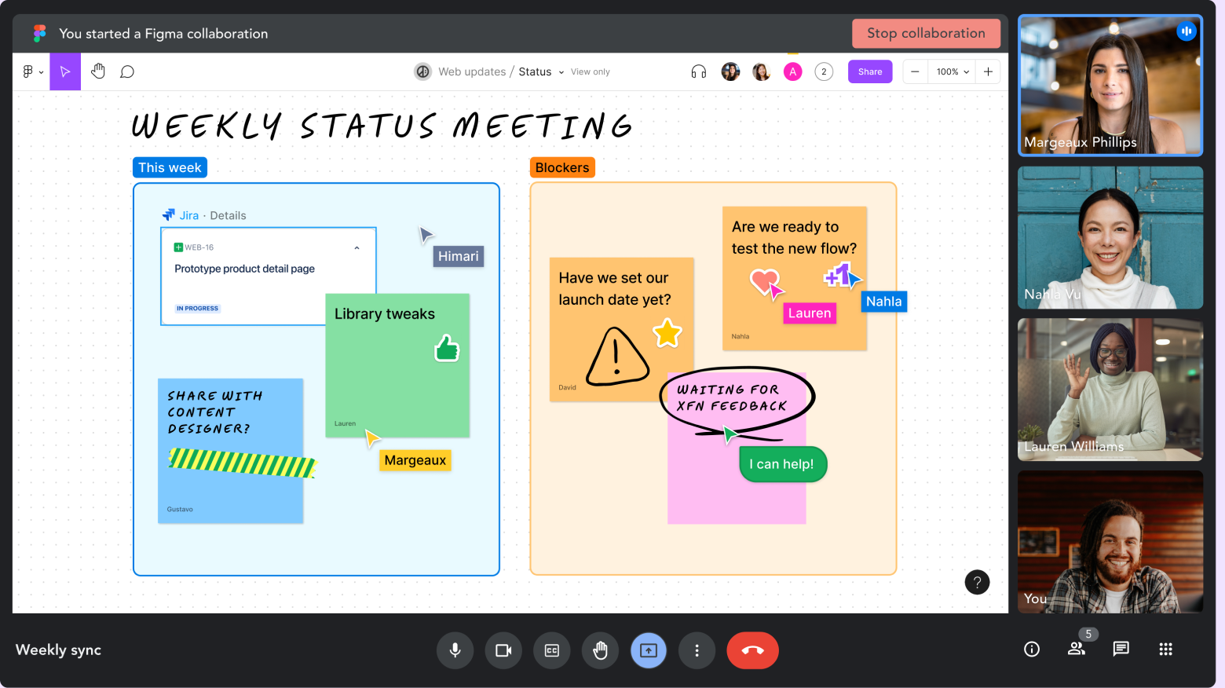This screenshot has width=1225, height=688.
Task: Collapse the WEB-16 Jira card
Action: [357, 247]
